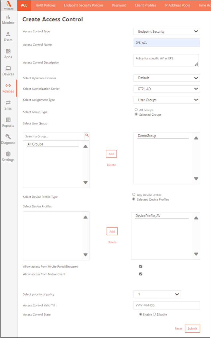Click the Access Control Valid Till field

(x=167, y=305)
